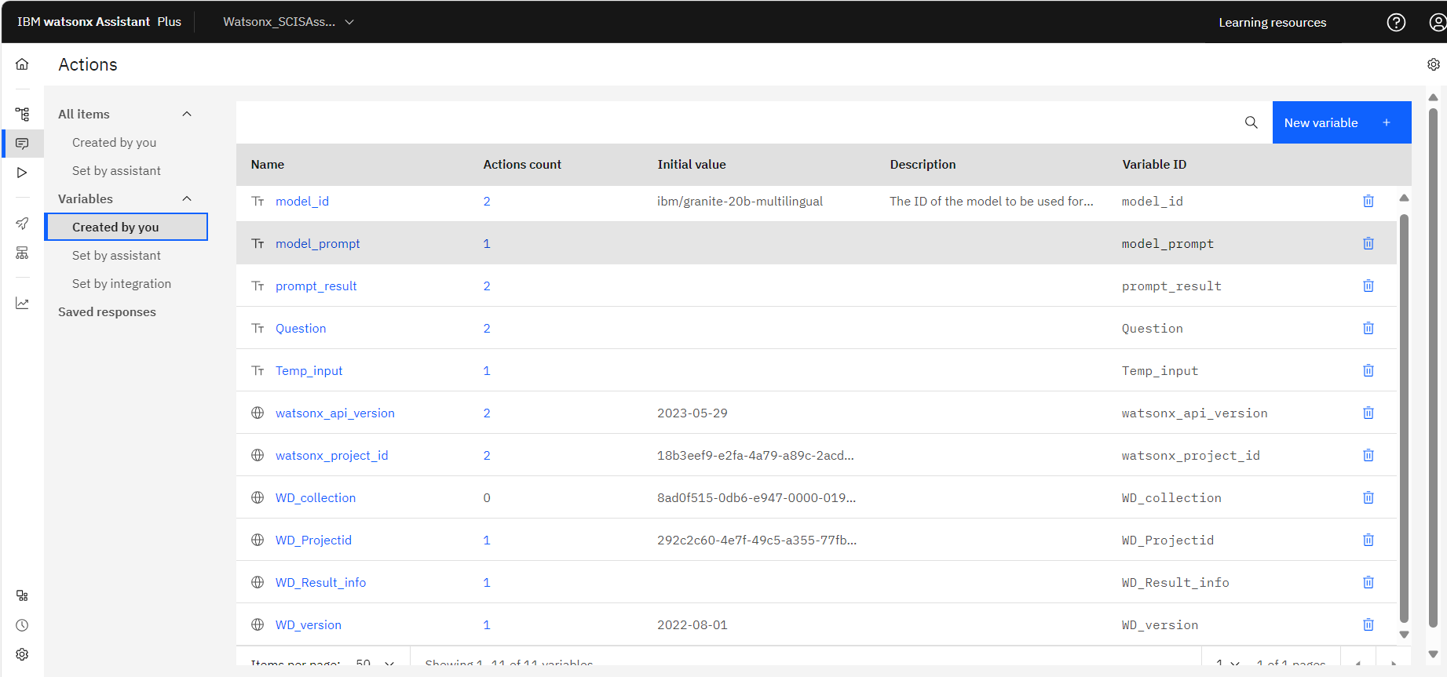The image size is (1447, 677).
Task: Click the Preview play icon in sidebar
Action: coord(22,173)
